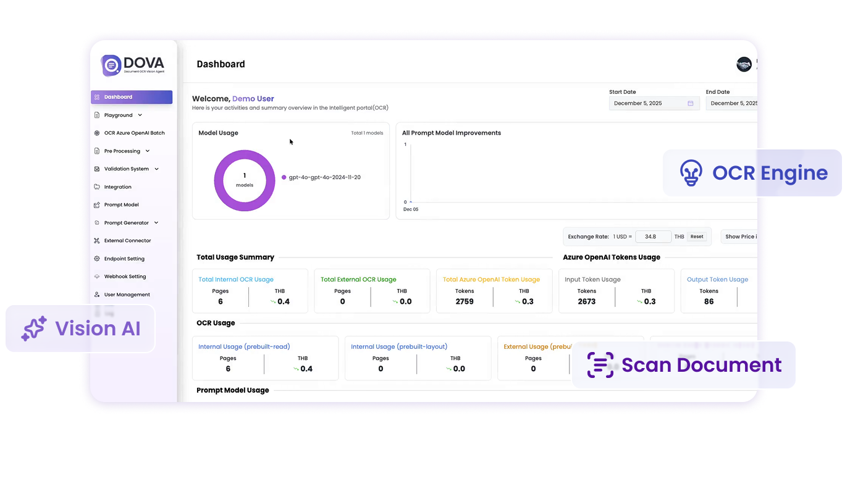Click the Dashboard grid icon in sidebar

(97, 97)
